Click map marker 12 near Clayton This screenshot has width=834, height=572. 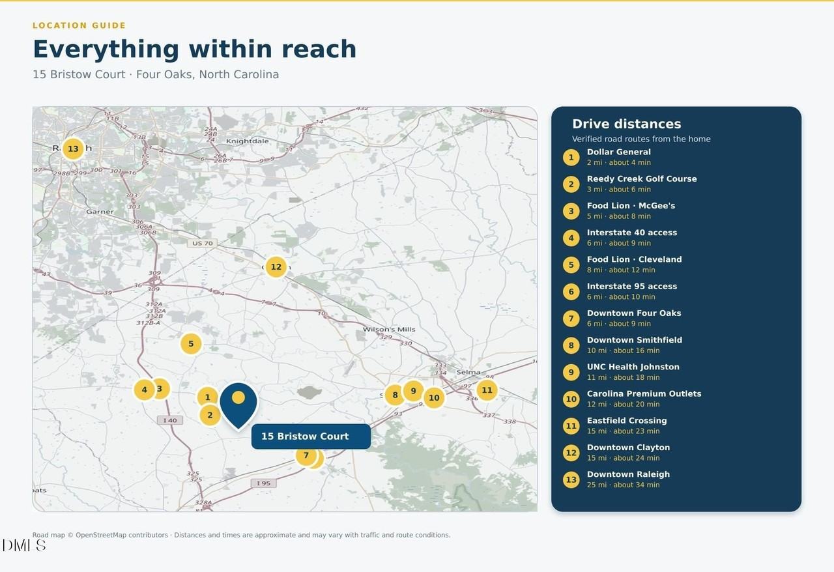276,266
